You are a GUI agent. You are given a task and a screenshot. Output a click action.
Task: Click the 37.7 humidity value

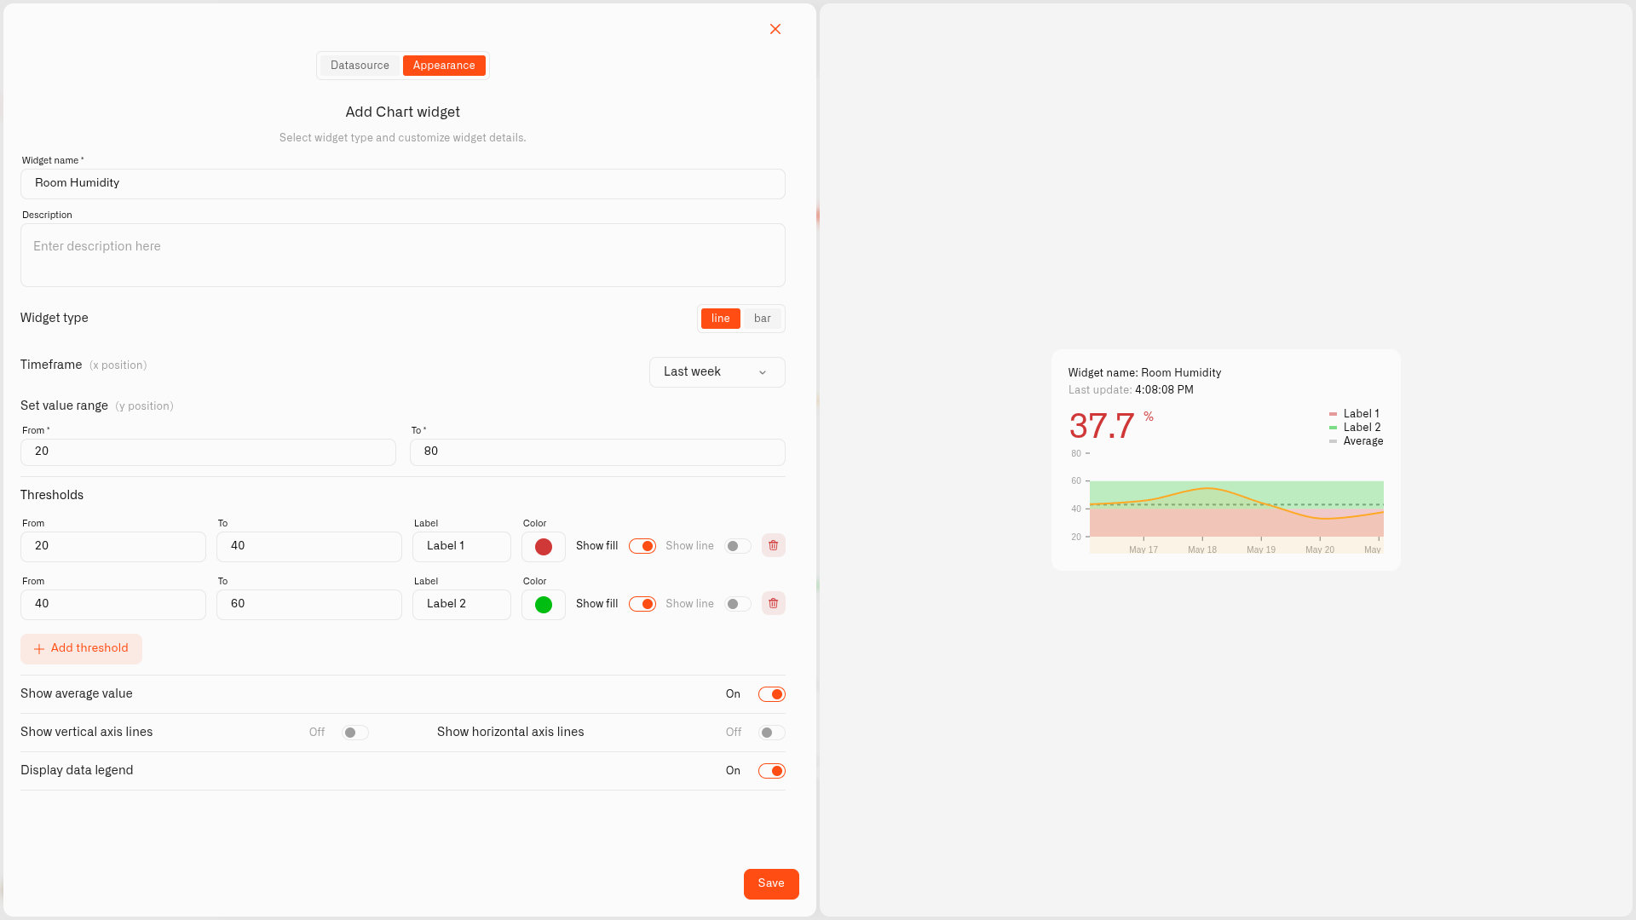point(1102,426)
